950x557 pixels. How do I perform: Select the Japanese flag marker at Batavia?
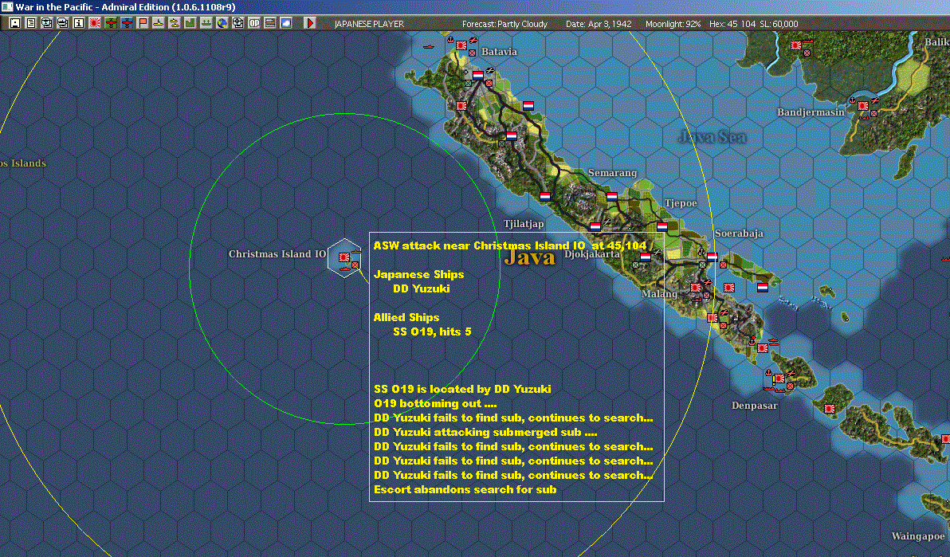tap(461, 45)
